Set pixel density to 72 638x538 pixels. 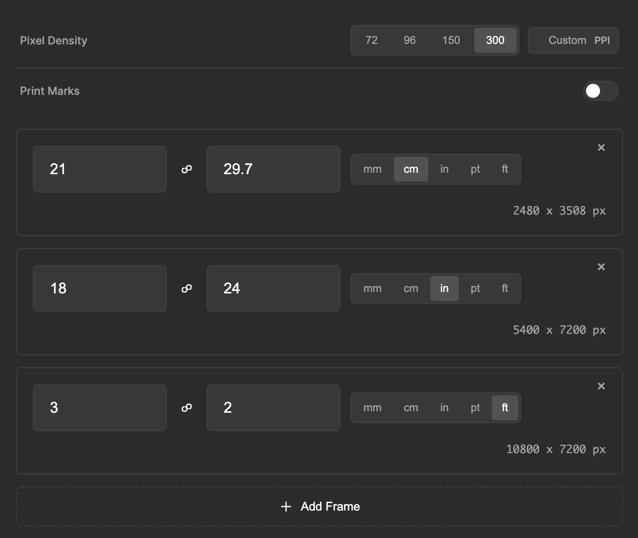(x=371, y=40)
